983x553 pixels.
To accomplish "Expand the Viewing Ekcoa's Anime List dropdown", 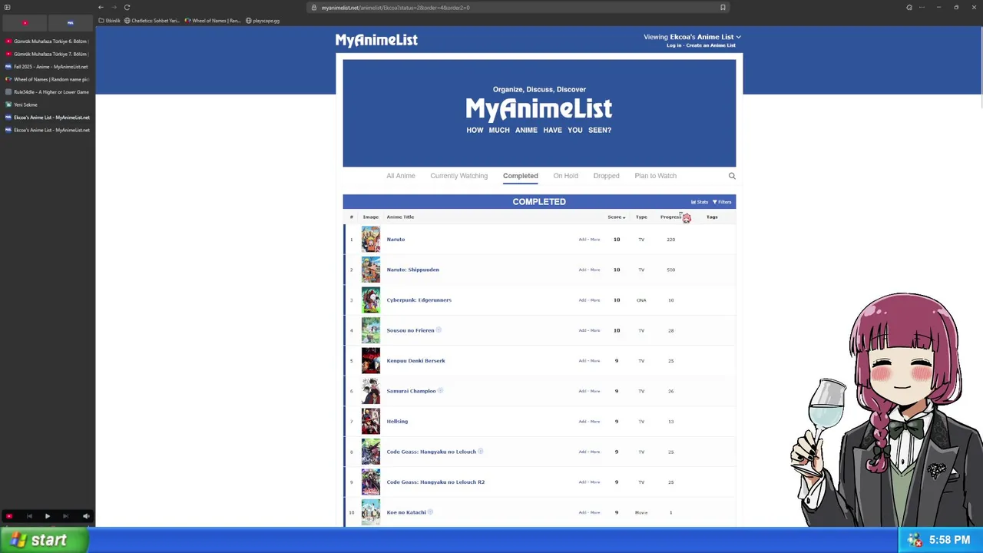I will coord(692,37).
